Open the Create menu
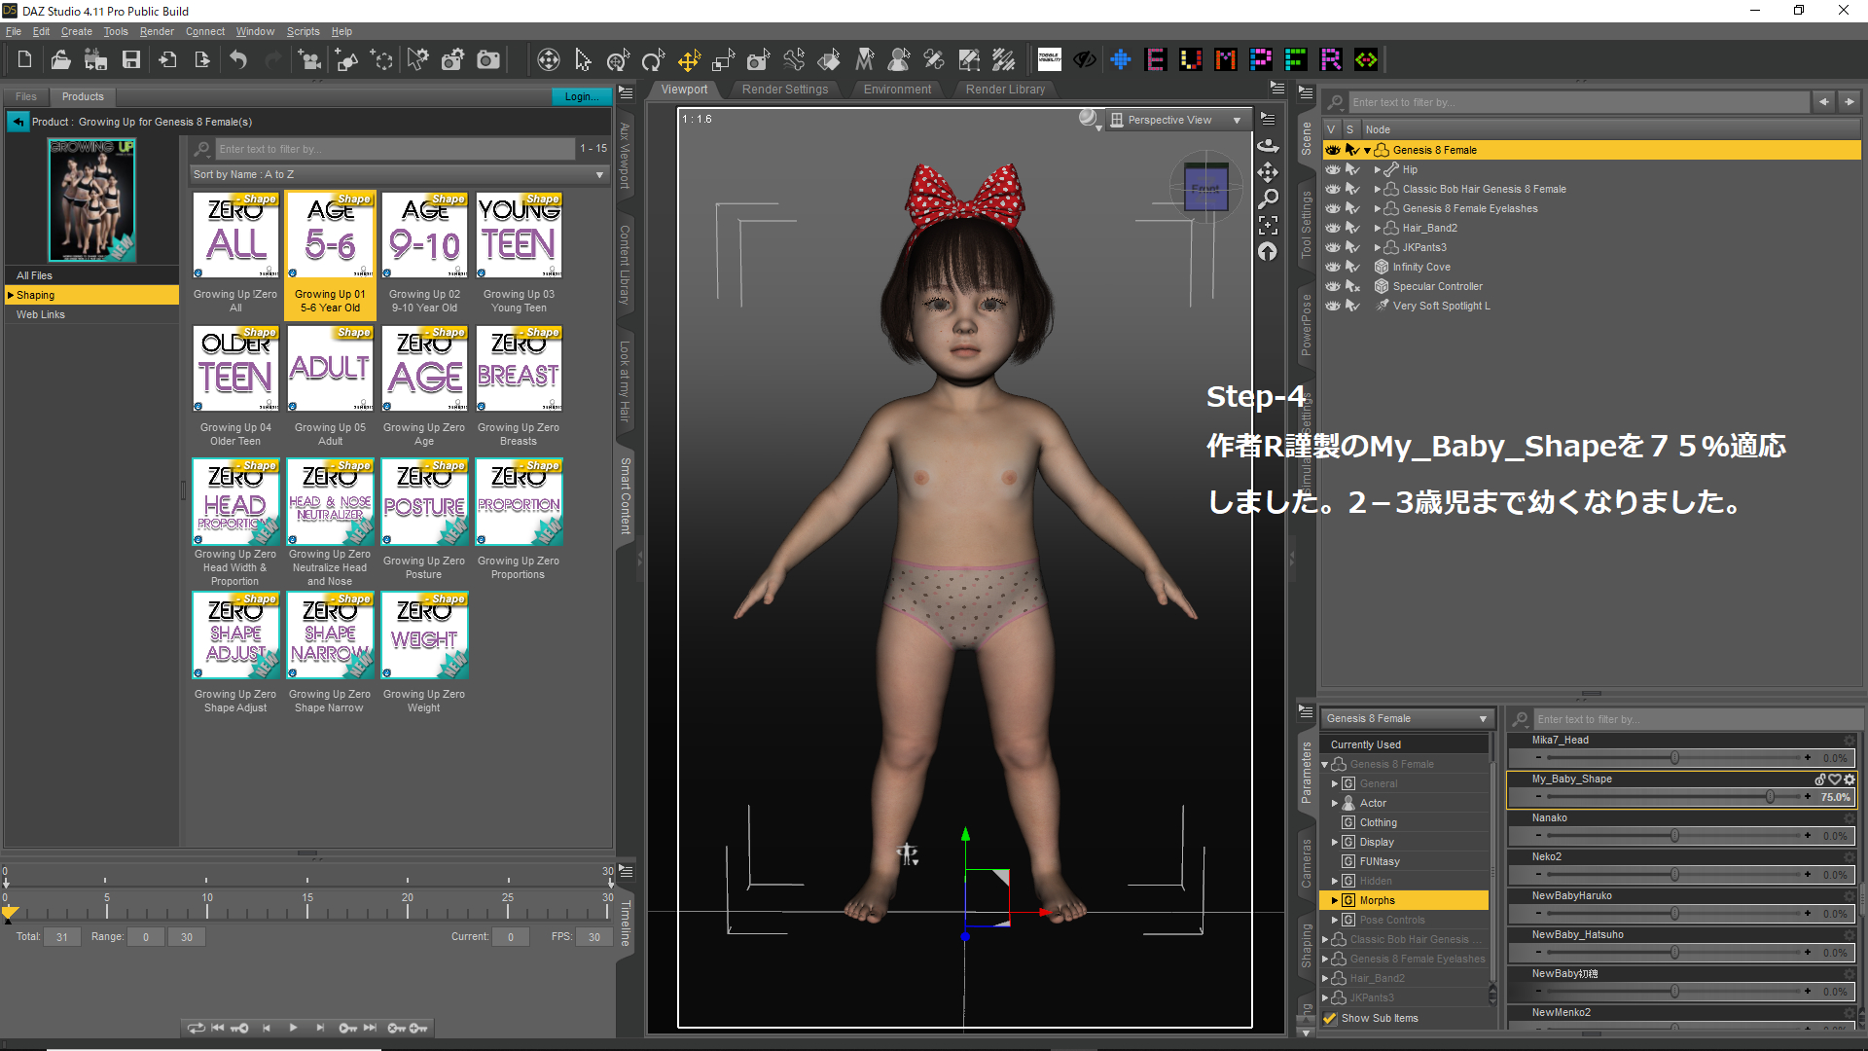The width and height of the screenshot is (1868, 1051). tap(76, 31)
